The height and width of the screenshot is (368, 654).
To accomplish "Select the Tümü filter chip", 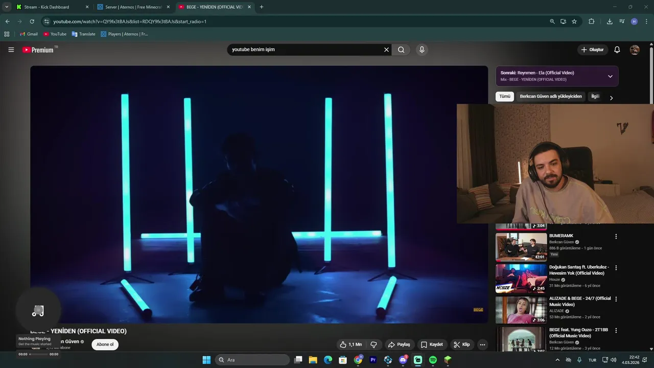I will (505, 96).
